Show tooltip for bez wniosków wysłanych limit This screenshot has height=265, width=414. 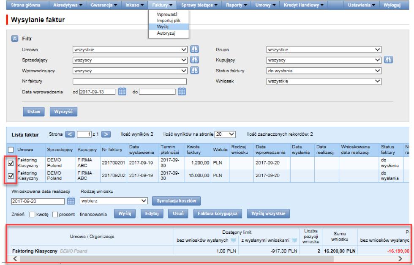[x=233, y=240]
